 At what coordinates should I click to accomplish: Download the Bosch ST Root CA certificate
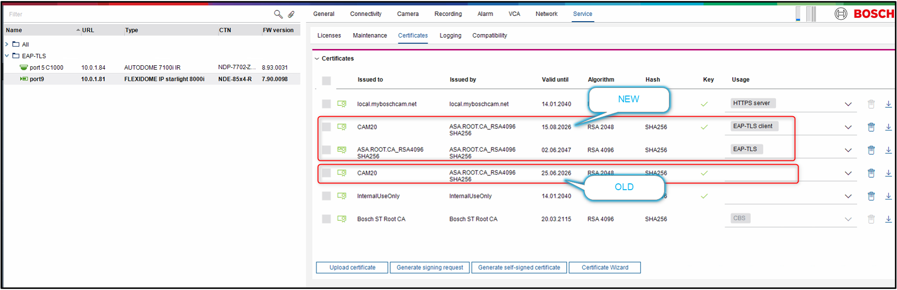click(888, 219)
